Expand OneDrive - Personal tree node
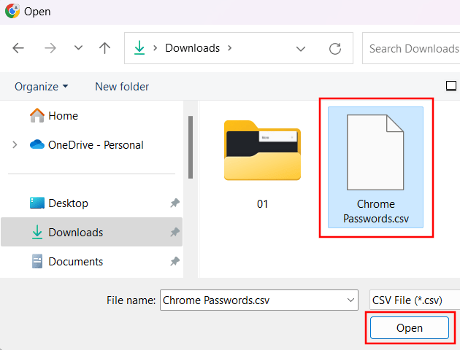 [15, 144]
